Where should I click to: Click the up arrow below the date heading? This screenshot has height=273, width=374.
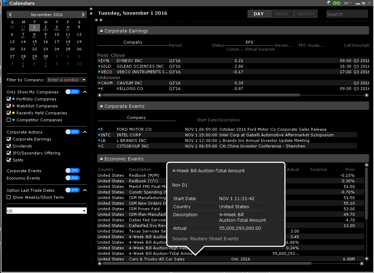(x=96, y=20)
